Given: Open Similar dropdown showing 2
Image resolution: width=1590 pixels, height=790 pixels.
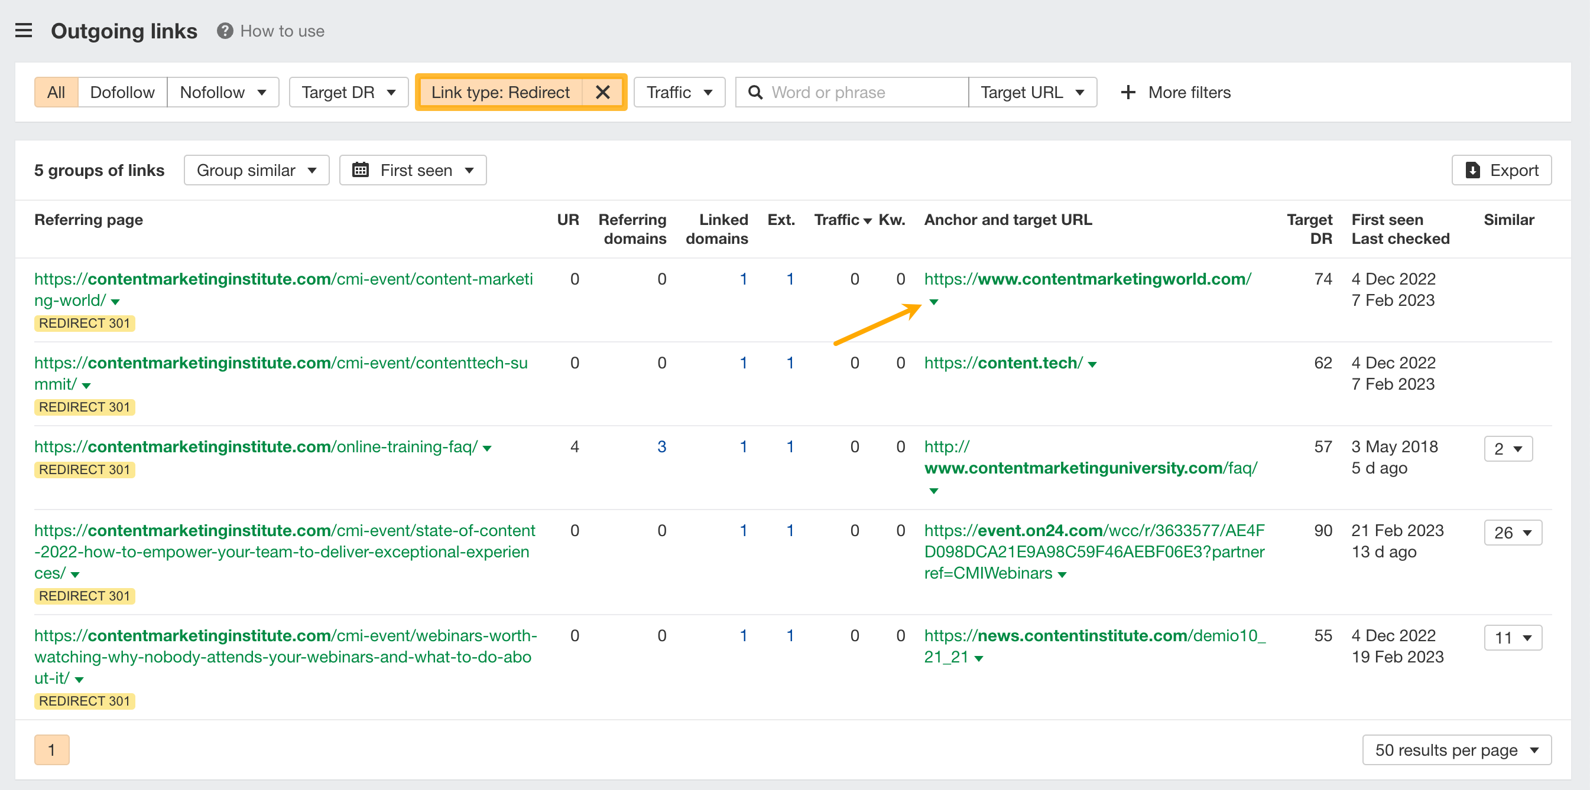Looking at the screenshot, I should (1508, 448).
